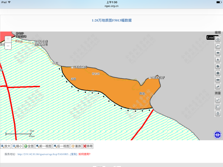
Task: Go to 前一视图 previous view
Action: point(43,146)
